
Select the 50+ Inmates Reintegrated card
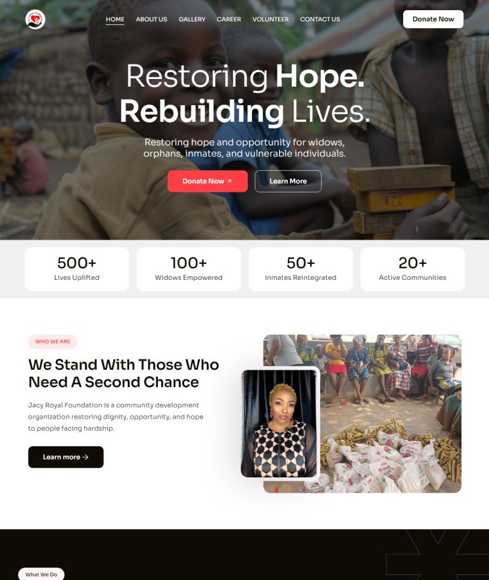[301, 269]
